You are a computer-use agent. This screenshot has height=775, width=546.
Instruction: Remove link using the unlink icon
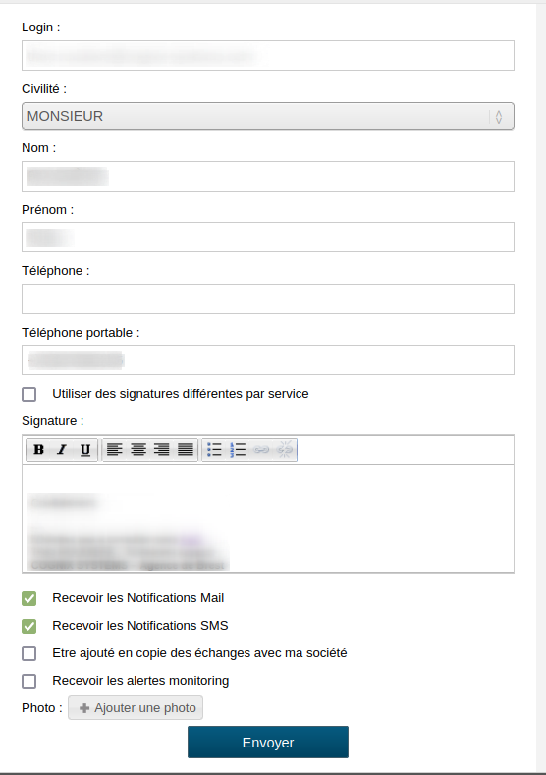click(x=285, y=449)
